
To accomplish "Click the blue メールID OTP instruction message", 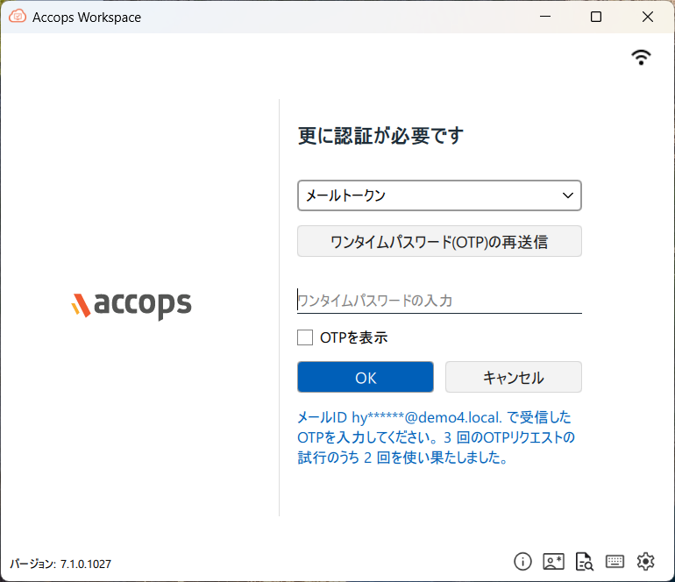I will (436, 437).
